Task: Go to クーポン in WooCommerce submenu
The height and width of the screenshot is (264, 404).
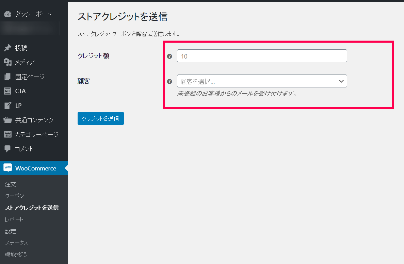Action: (15, 196)
